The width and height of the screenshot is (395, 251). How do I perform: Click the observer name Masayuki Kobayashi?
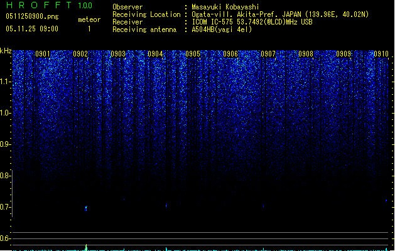pyautogui.click(x=225, y=7)
